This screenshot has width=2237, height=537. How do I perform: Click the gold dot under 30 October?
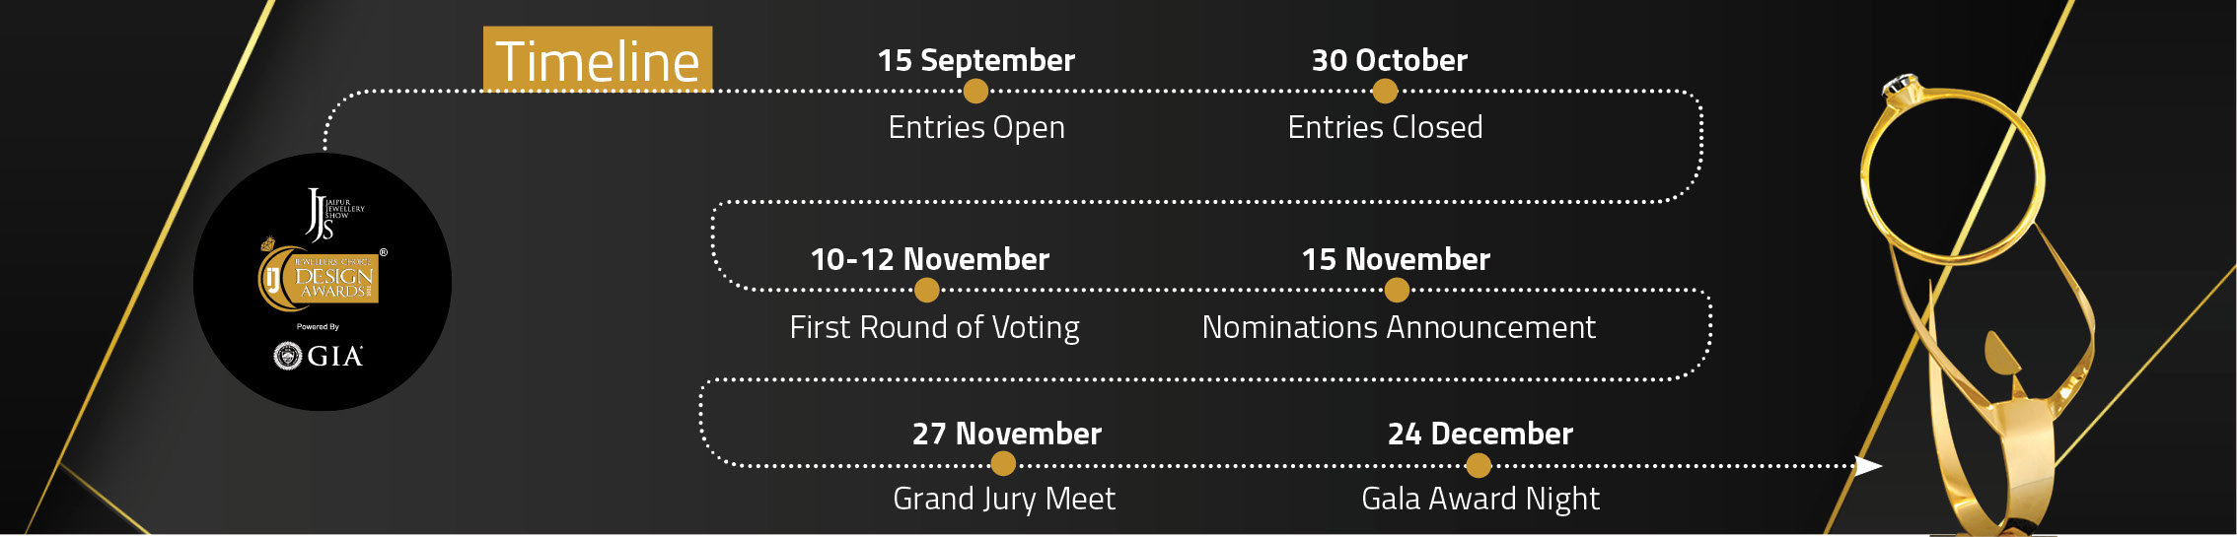pyautogui.click(x=1385, y=92)
